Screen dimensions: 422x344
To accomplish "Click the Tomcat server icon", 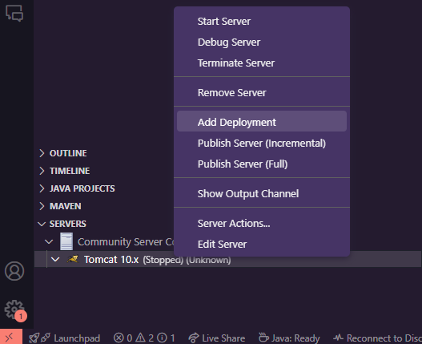I will [x=73, y=259].
